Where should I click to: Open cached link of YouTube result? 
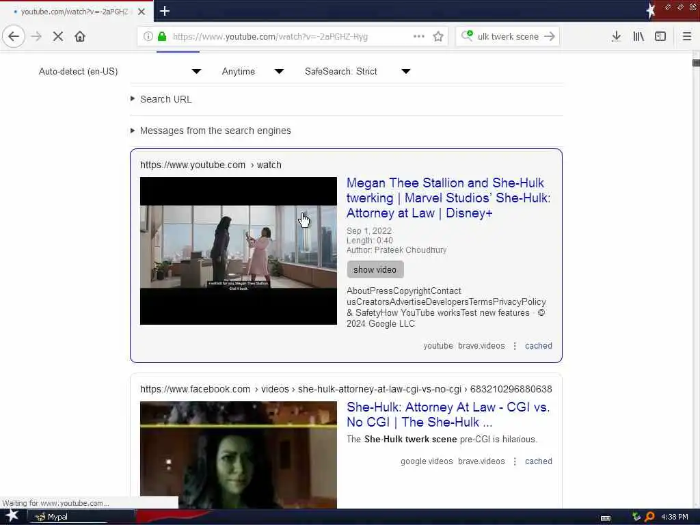539,345
